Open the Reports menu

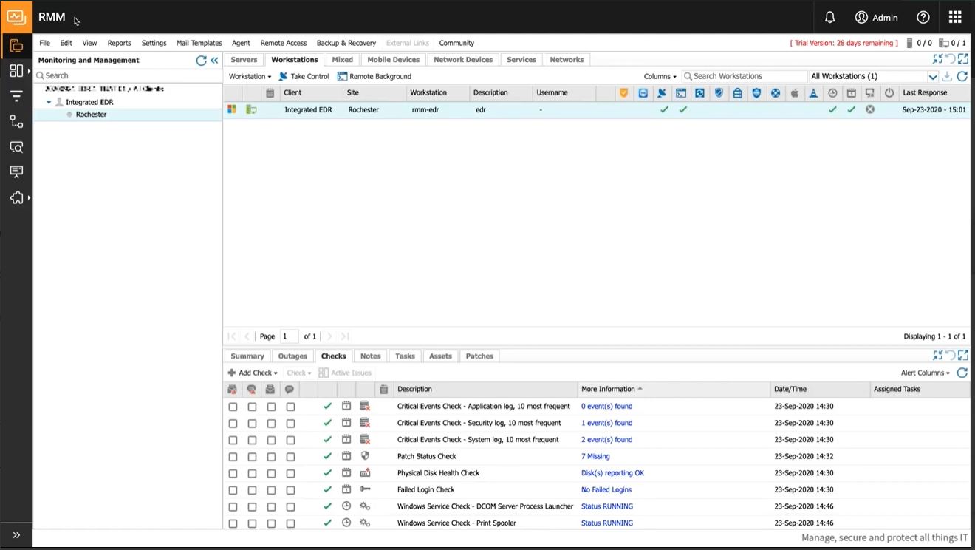point(119,43)
